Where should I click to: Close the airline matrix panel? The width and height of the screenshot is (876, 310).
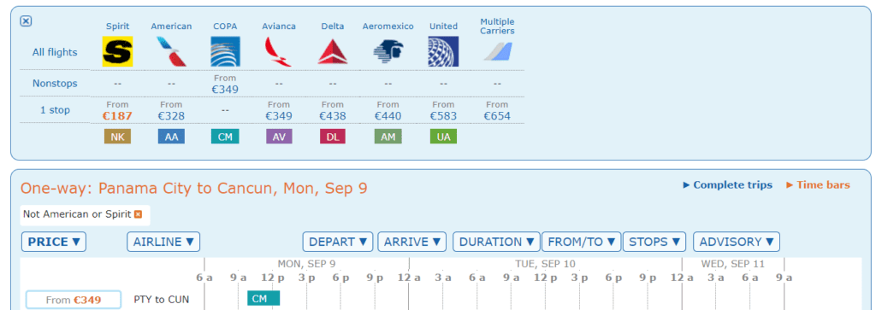26,21
